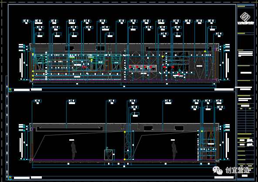The width and height of the screenshot is (258, 182).
Task: Click the cyan circle marker under upper elevation
Action: (10, 90)
